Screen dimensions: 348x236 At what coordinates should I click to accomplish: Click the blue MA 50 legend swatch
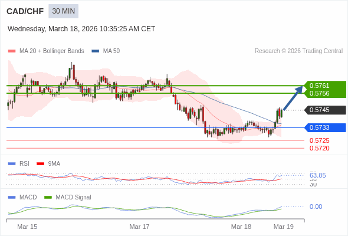96,51
